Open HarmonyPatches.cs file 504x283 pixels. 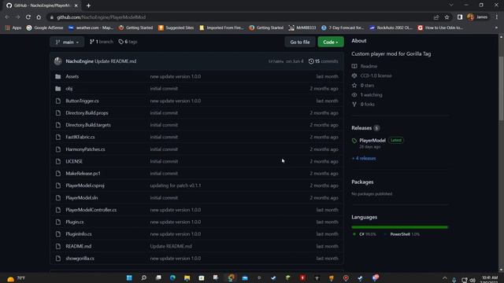(85, 149)
